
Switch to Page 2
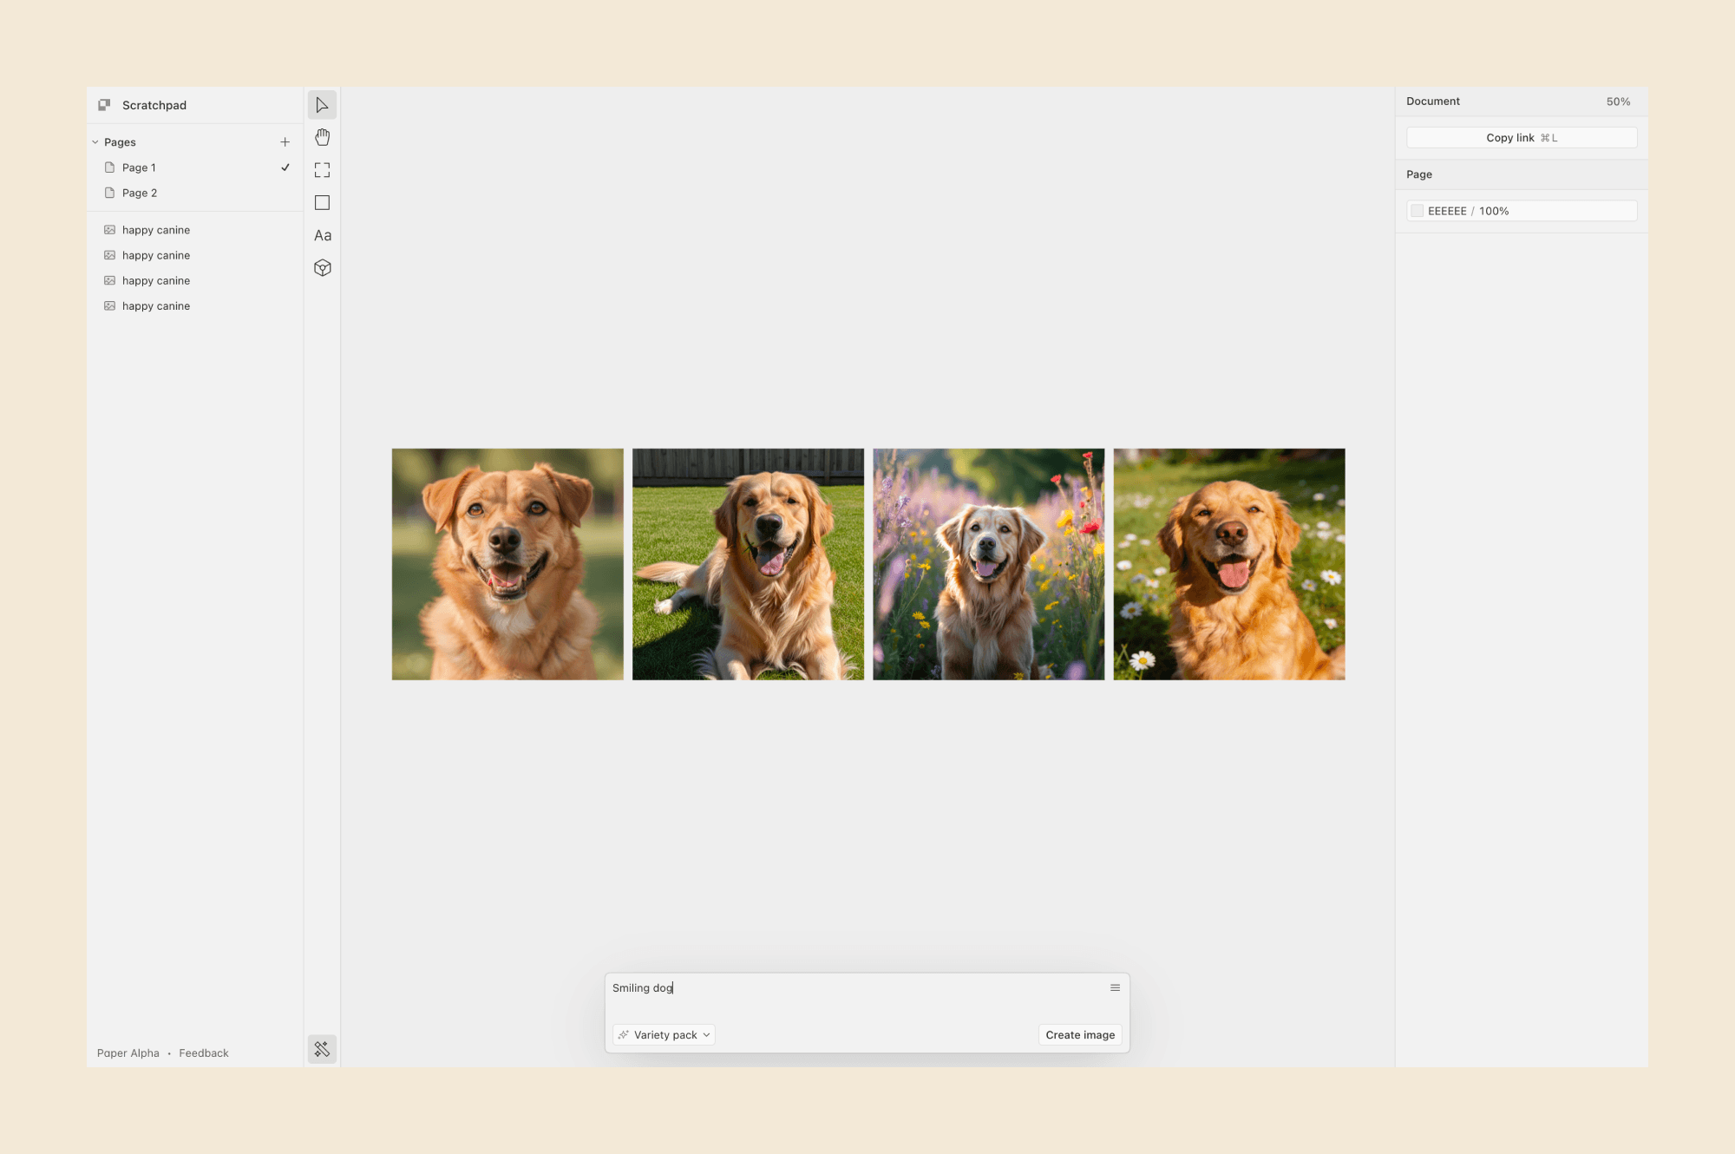point(140,193)
